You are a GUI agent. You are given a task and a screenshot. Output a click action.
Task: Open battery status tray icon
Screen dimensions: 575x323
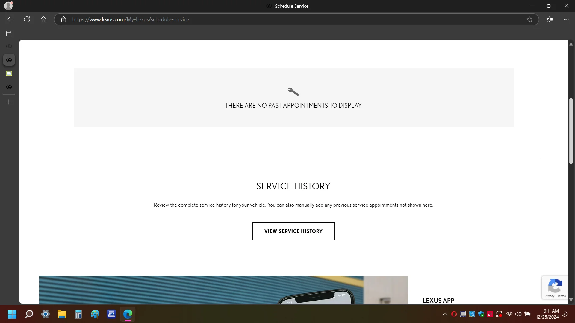(527, 314)
